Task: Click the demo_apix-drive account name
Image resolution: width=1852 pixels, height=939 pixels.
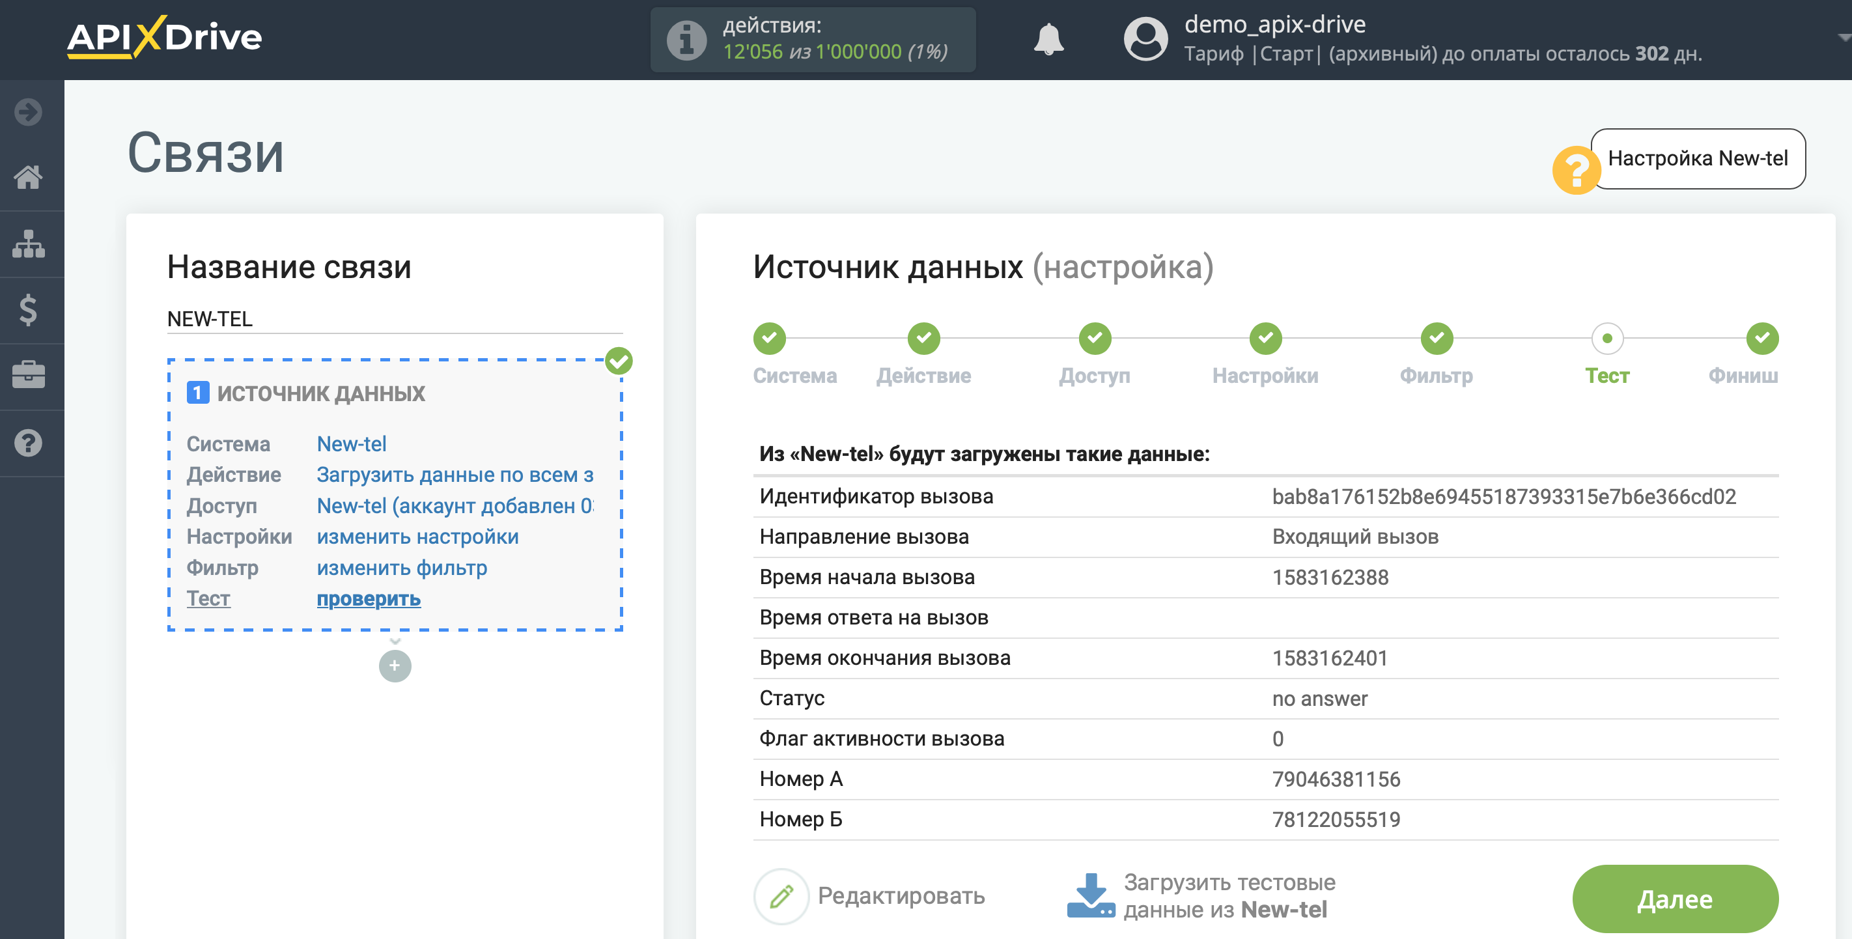Action: point(1274,25)
